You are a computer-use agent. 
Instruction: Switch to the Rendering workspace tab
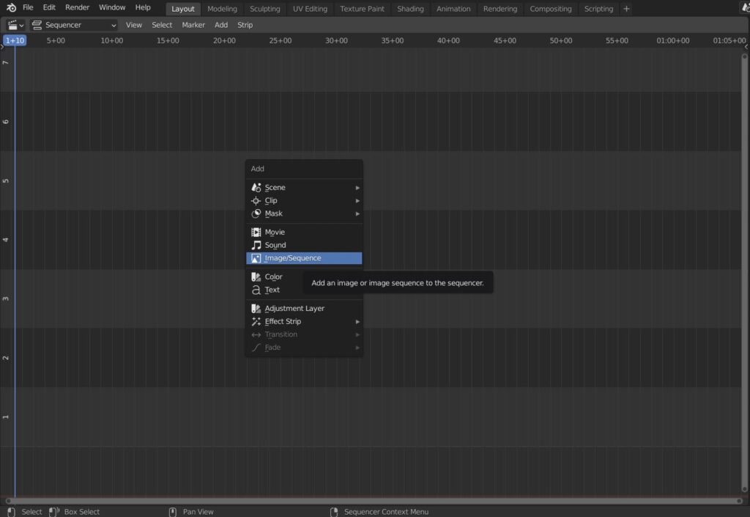(500, 9)
